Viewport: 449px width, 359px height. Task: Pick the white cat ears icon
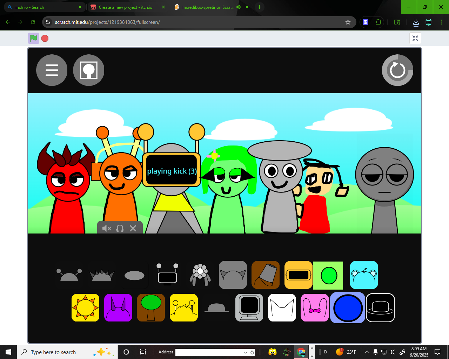(x=282, y=308)
